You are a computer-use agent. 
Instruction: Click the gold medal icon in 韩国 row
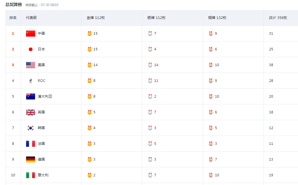click(x=89, y=128)
